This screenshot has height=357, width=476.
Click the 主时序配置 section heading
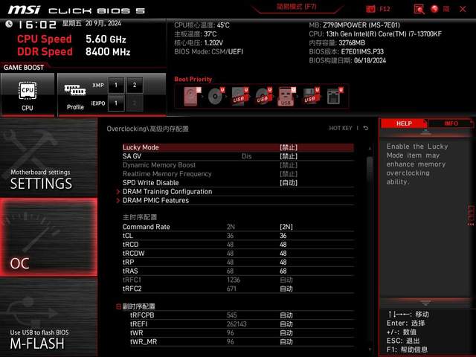tap(140, 217)
